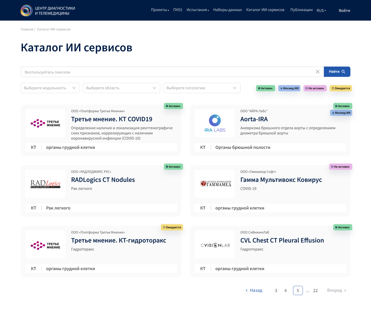Click the Активен badge on the RADLogics card
371x323 pixels.
coord(173,166)
